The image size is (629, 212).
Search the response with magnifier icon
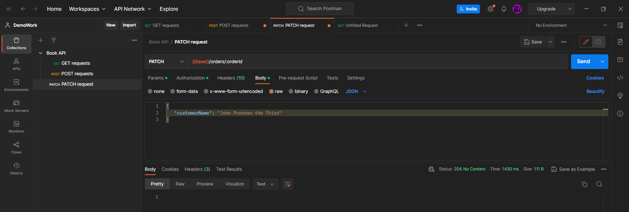[599, 184]
